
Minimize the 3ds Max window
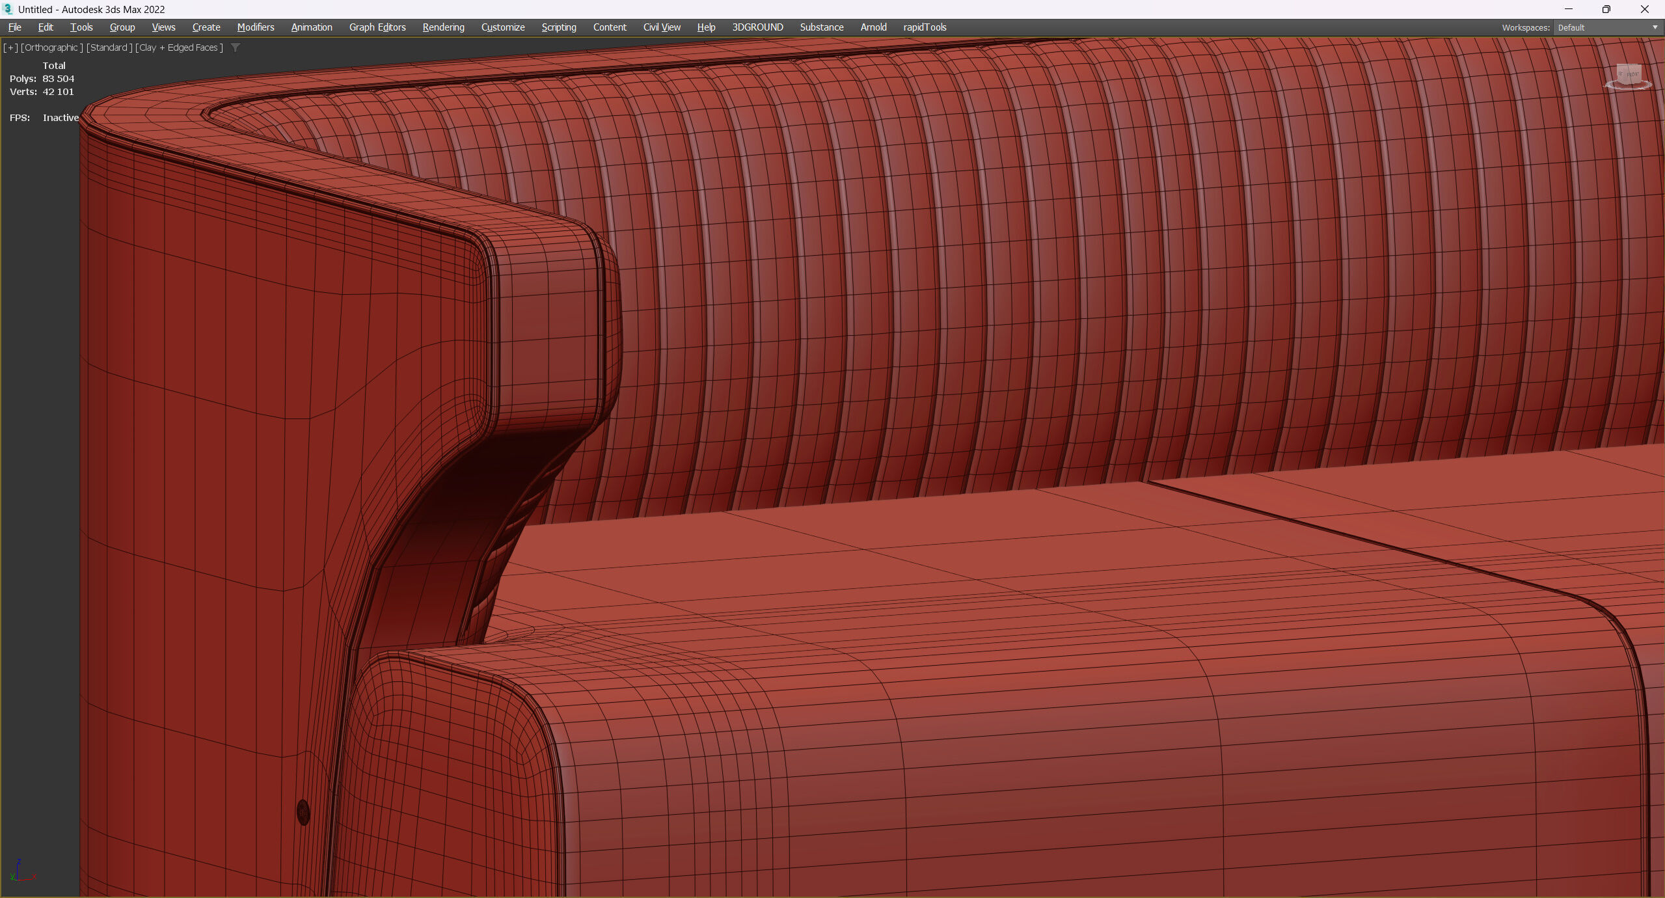[x=1569, y=9]
